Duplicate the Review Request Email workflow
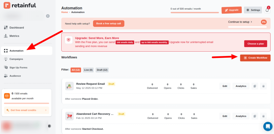 coord(255,86)
